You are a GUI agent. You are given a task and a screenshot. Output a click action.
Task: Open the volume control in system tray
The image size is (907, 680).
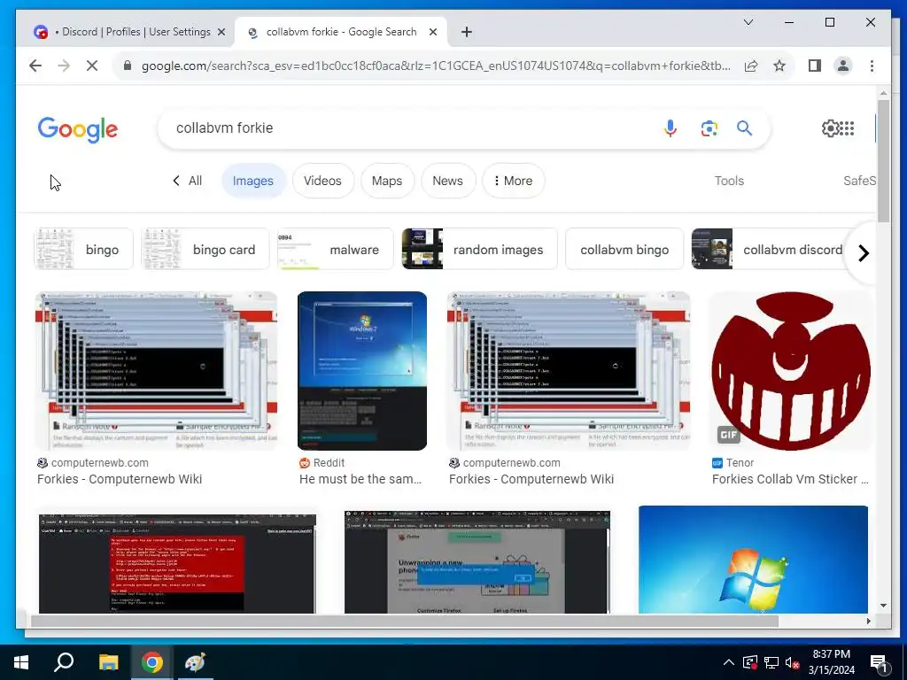coord(792,662)
